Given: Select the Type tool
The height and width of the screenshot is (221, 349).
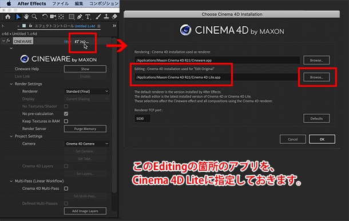Looking at the screenshot, I should click(88, 17).
